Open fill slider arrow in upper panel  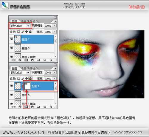click(55, 32)
